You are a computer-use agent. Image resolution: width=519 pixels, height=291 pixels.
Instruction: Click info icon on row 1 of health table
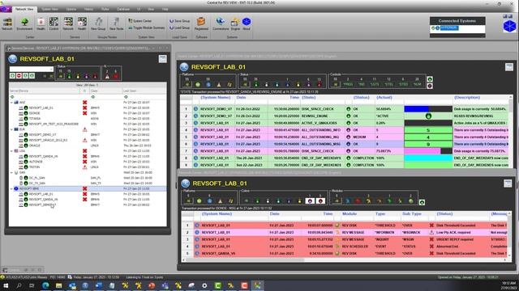coord(195,109)
